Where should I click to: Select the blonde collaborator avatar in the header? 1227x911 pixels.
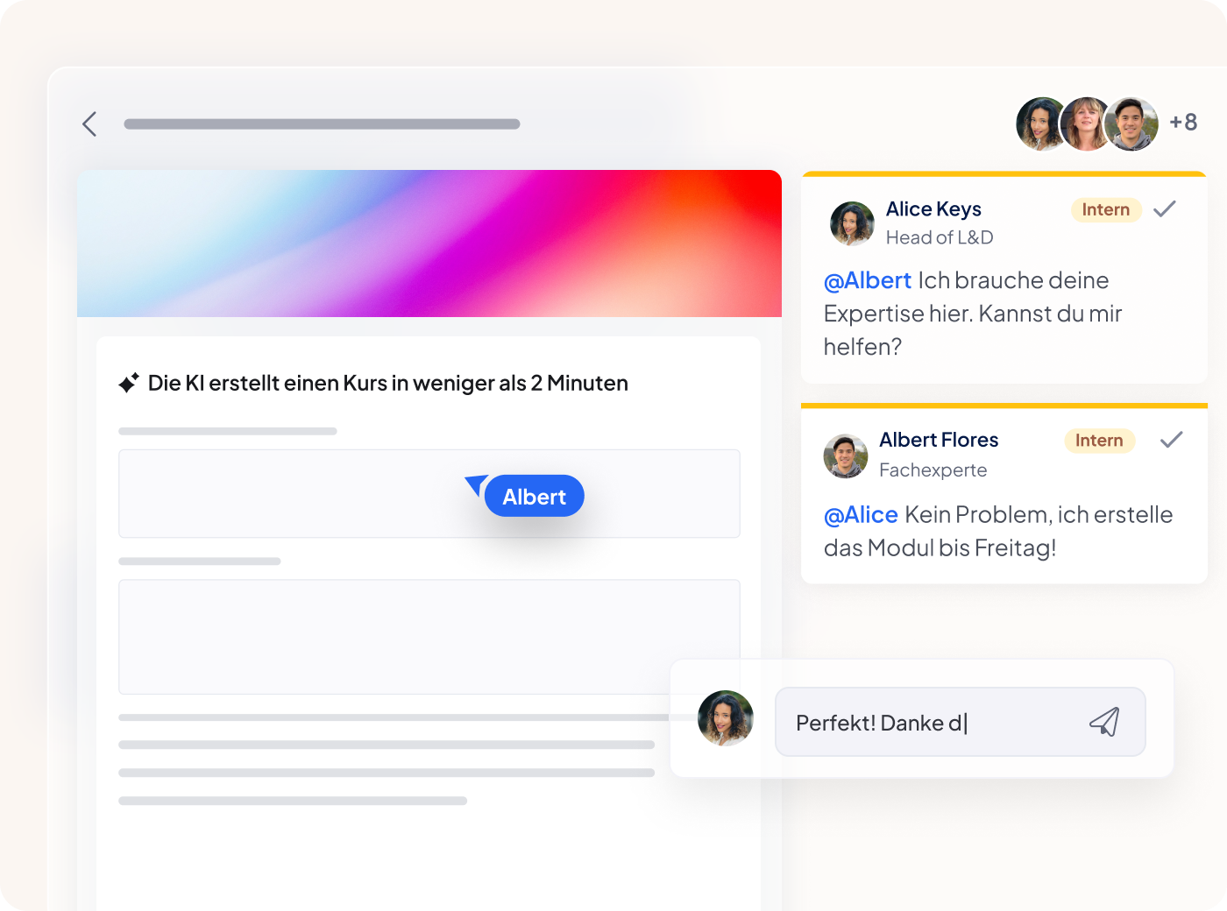pyautogui.click(x=1087, y=124)
